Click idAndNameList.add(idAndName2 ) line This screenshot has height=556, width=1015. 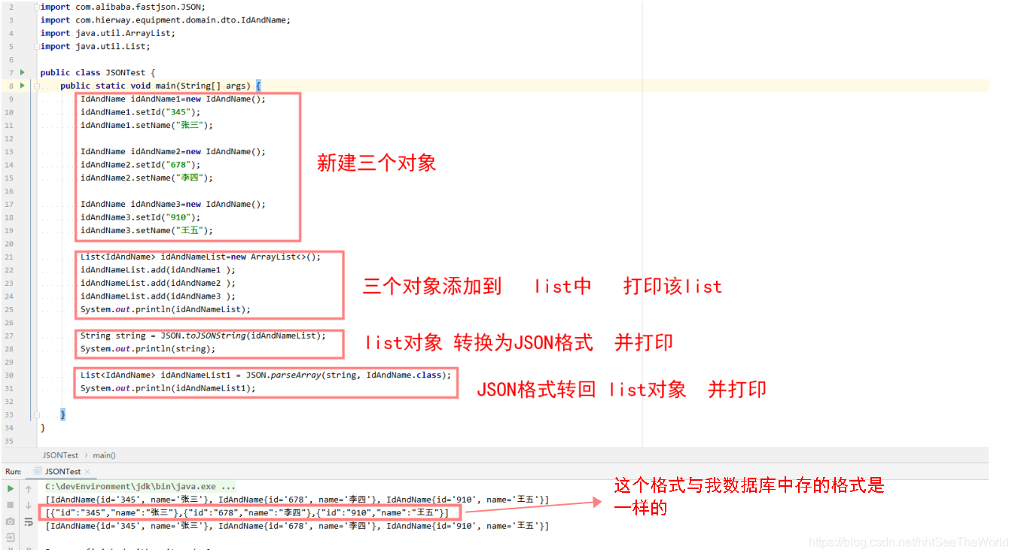(158, 283)
